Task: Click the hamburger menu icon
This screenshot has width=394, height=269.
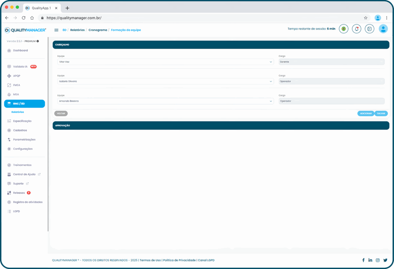Action: tap(57, 30)
